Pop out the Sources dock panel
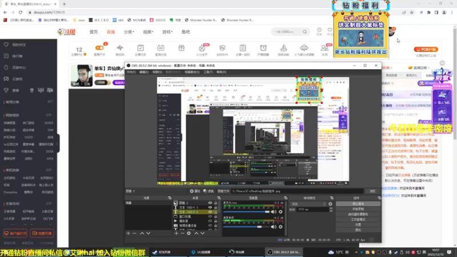457x257 pixels. pyautogui.click(x=219, y=198)
